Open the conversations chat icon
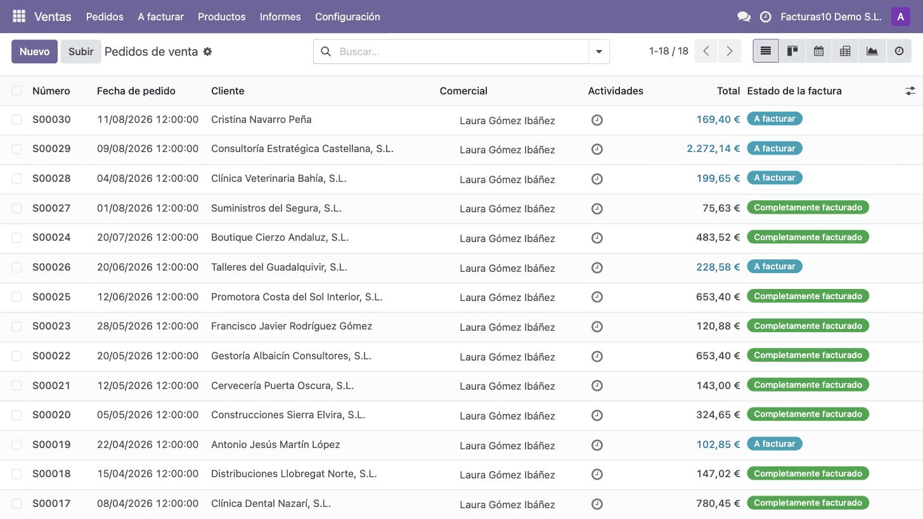The height and width of the screenshot is (519, 923). click(x=744, y=17)
